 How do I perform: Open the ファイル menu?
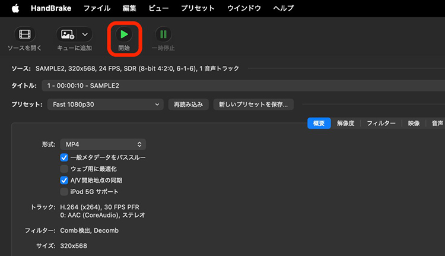pos(97,8)
